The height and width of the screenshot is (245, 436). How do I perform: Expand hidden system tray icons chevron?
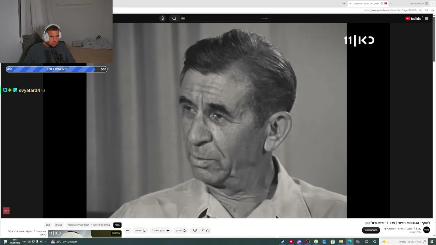click(x=45, y=242)
